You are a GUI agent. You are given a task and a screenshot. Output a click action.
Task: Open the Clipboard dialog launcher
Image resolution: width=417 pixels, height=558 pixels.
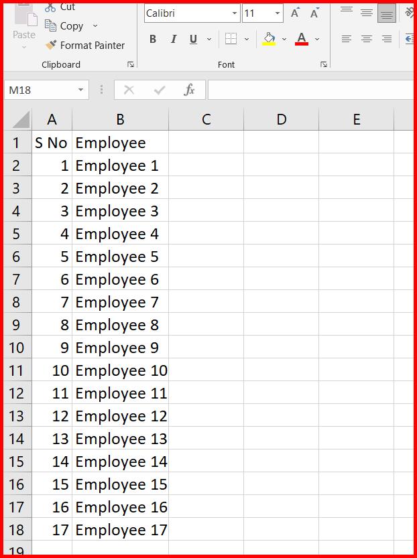tap(131, 64)
